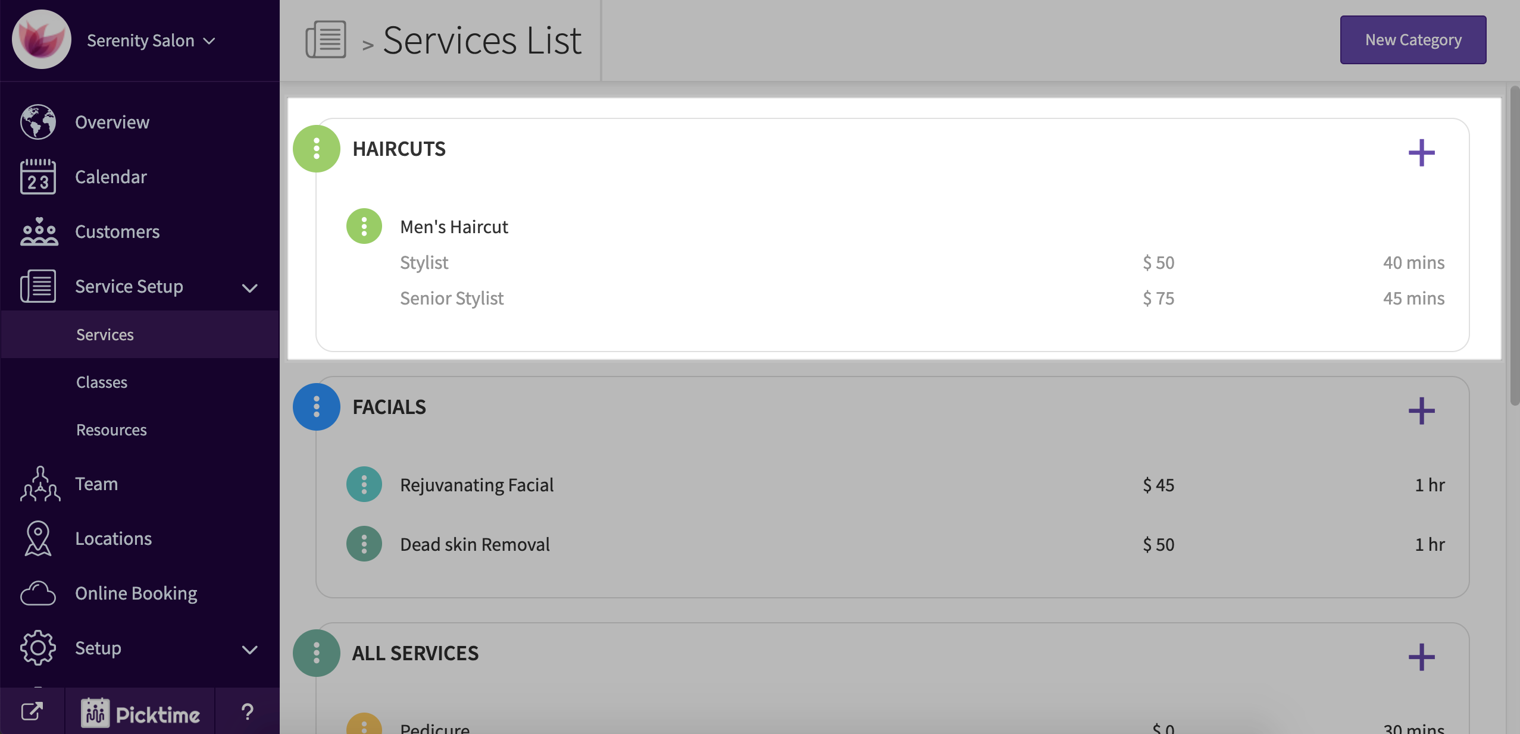Open Rejuvanating Facial service link

[477, 485]
